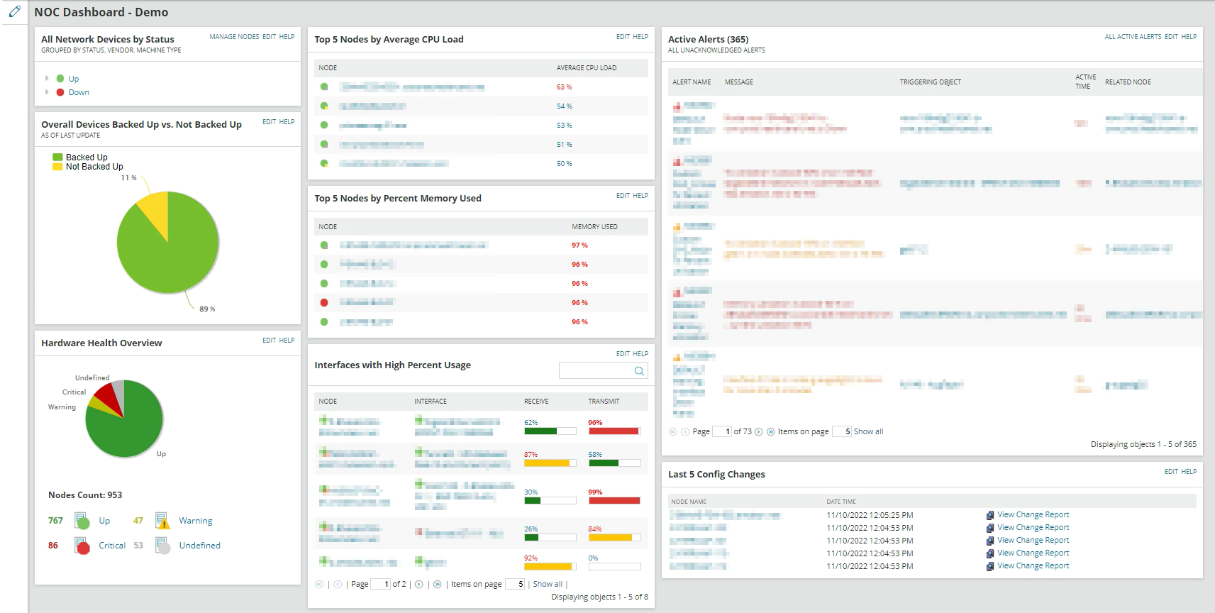Image resolution: width=1215 pixels, height=613 pixels.
Task: Click Active Alerts Items on page input
Action: coord(842,431)
